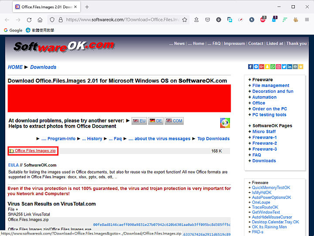View site security lock info
The width and height of the screenshot is (314, 236).
(x=61, y=20)
